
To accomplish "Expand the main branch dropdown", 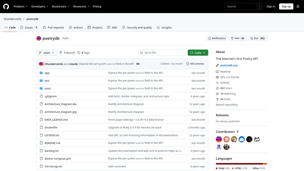I will click(47, 53).
